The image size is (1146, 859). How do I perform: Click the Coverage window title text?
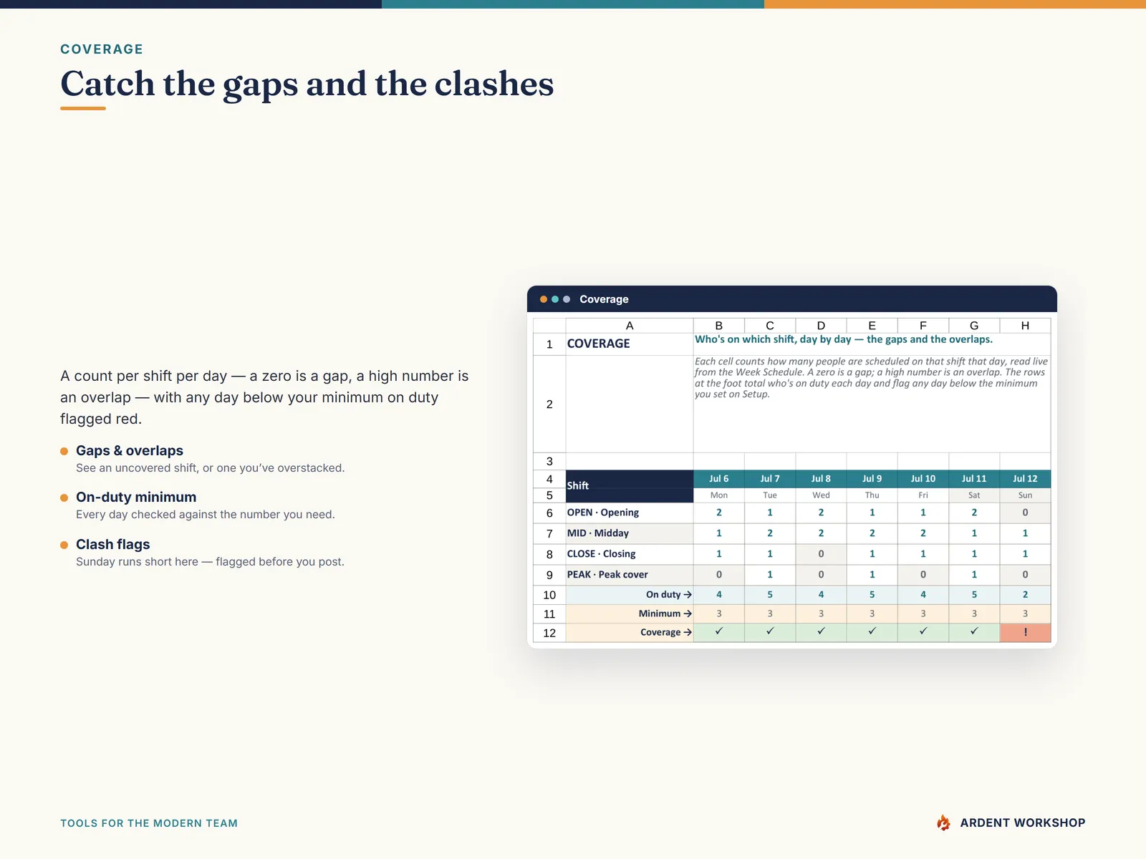(x=604, y=299)
